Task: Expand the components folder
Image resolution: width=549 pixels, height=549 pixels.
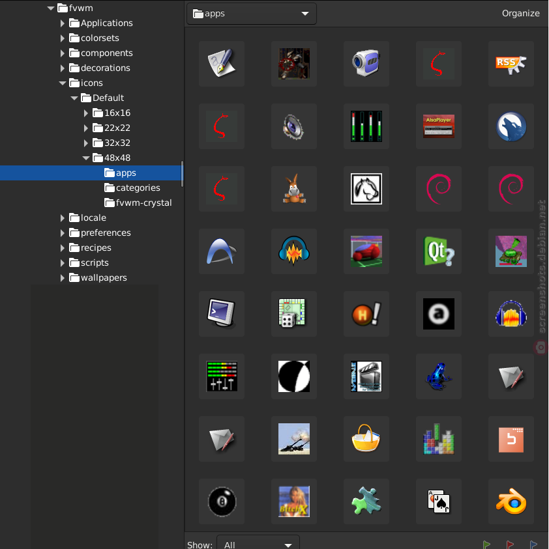Action: point(63,53)
